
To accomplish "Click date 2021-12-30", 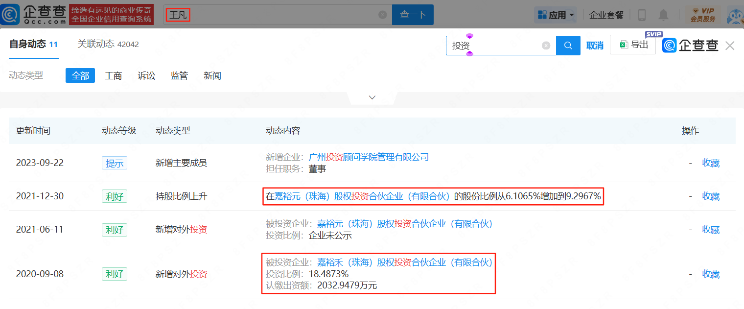I will click(x=40, y=196).
